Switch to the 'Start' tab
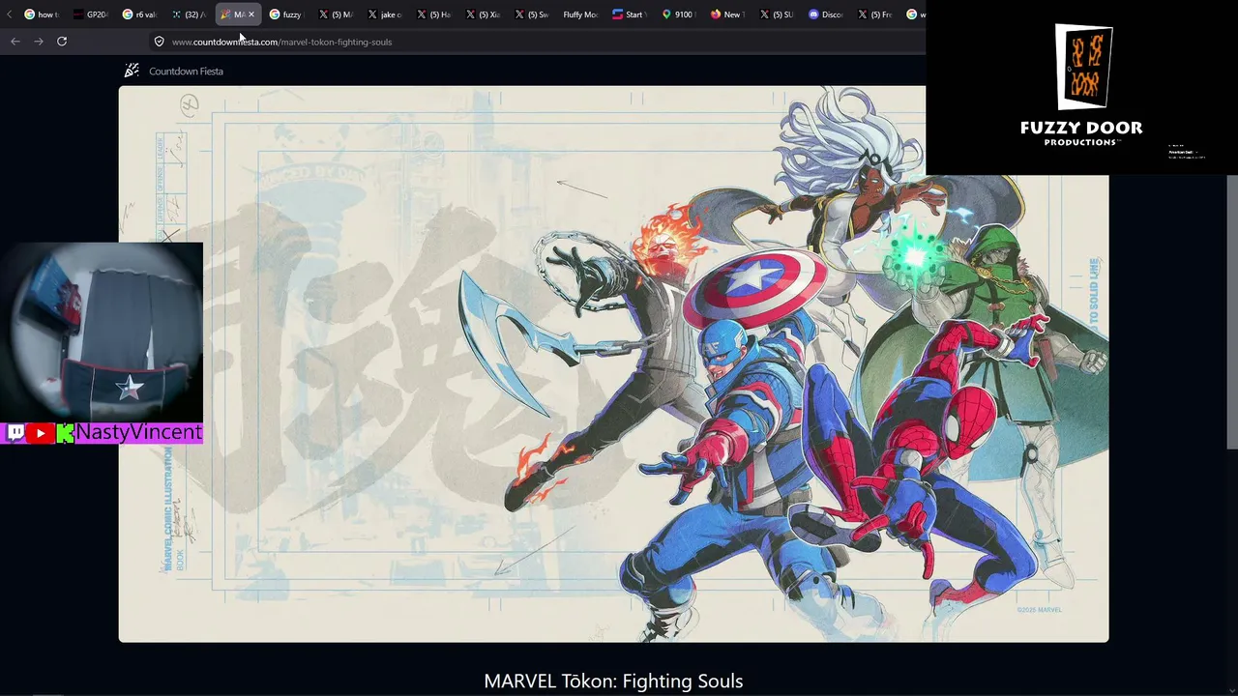This screenshot has width=1238, height=696. [630, 14]
